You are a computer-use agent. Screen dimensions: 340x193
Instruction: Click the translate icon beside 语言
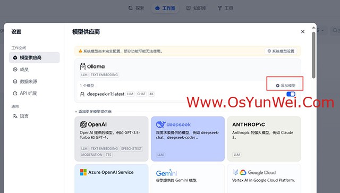(x=15, y=116)
